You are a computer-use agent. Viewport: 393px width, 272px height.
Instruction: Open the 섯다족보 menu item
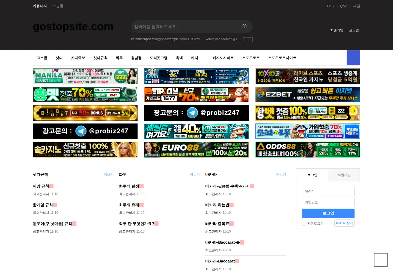click(x=78, y=58)
